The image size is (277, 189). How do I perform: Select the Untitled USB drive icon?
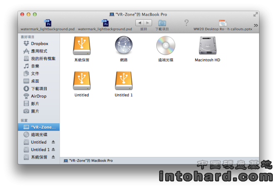[x=82, y=80]
